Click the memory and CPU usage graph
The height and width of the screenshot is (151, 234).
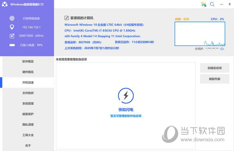point(200,34)
